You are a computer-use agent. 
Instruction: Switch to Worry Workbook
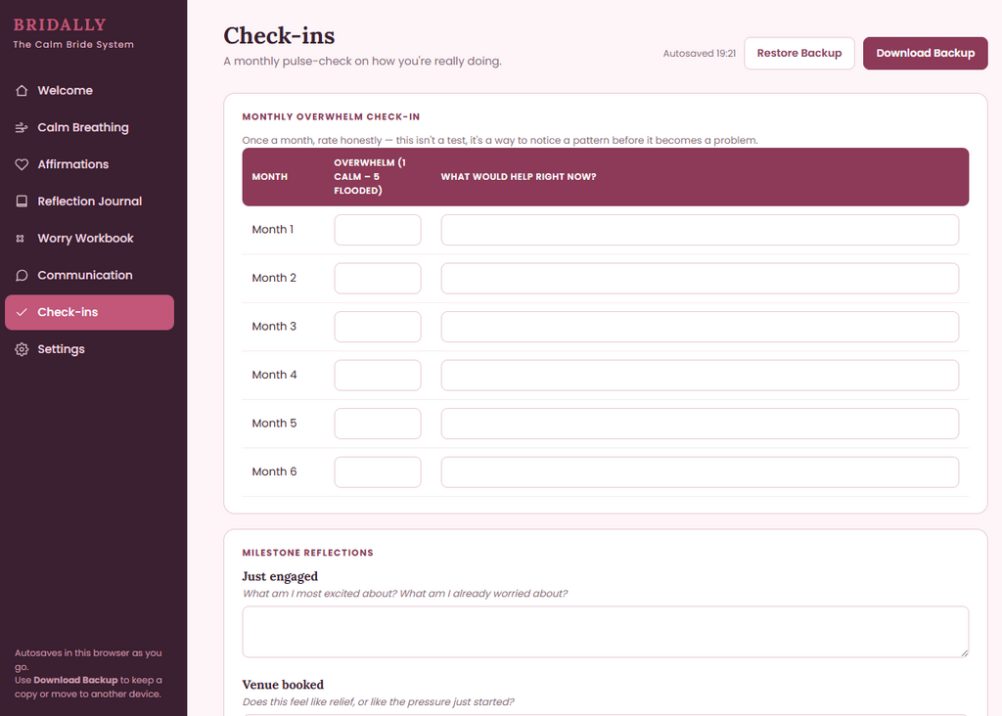click(x=89, y=239)
